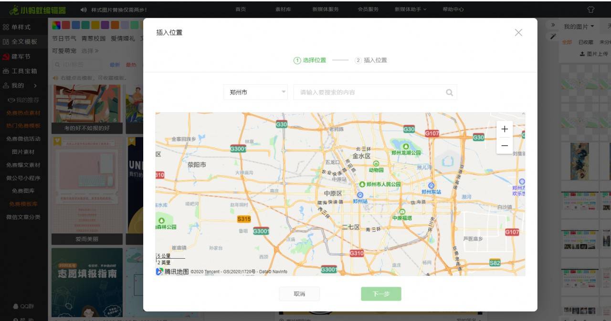Open 会员服务 in top navigation
611x321 pixels.
(368, 10)
